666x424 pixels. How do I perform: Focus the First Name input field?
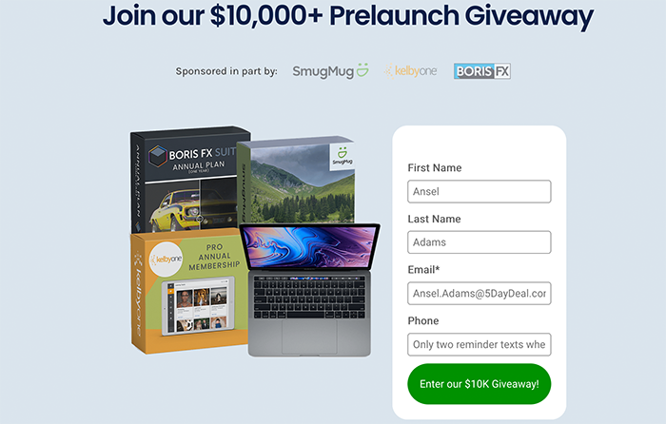point(480,191)
